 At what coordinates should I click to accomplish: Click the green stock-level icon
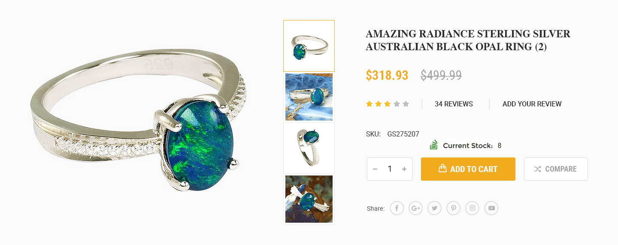(x=434, y=145)
